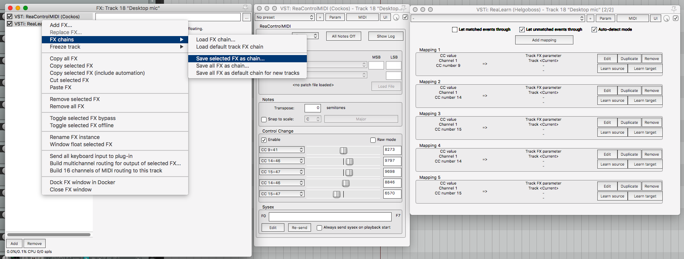
Task: Click the plus preset button in ReaControlMIDI
Action: click(x=320, y=17)
